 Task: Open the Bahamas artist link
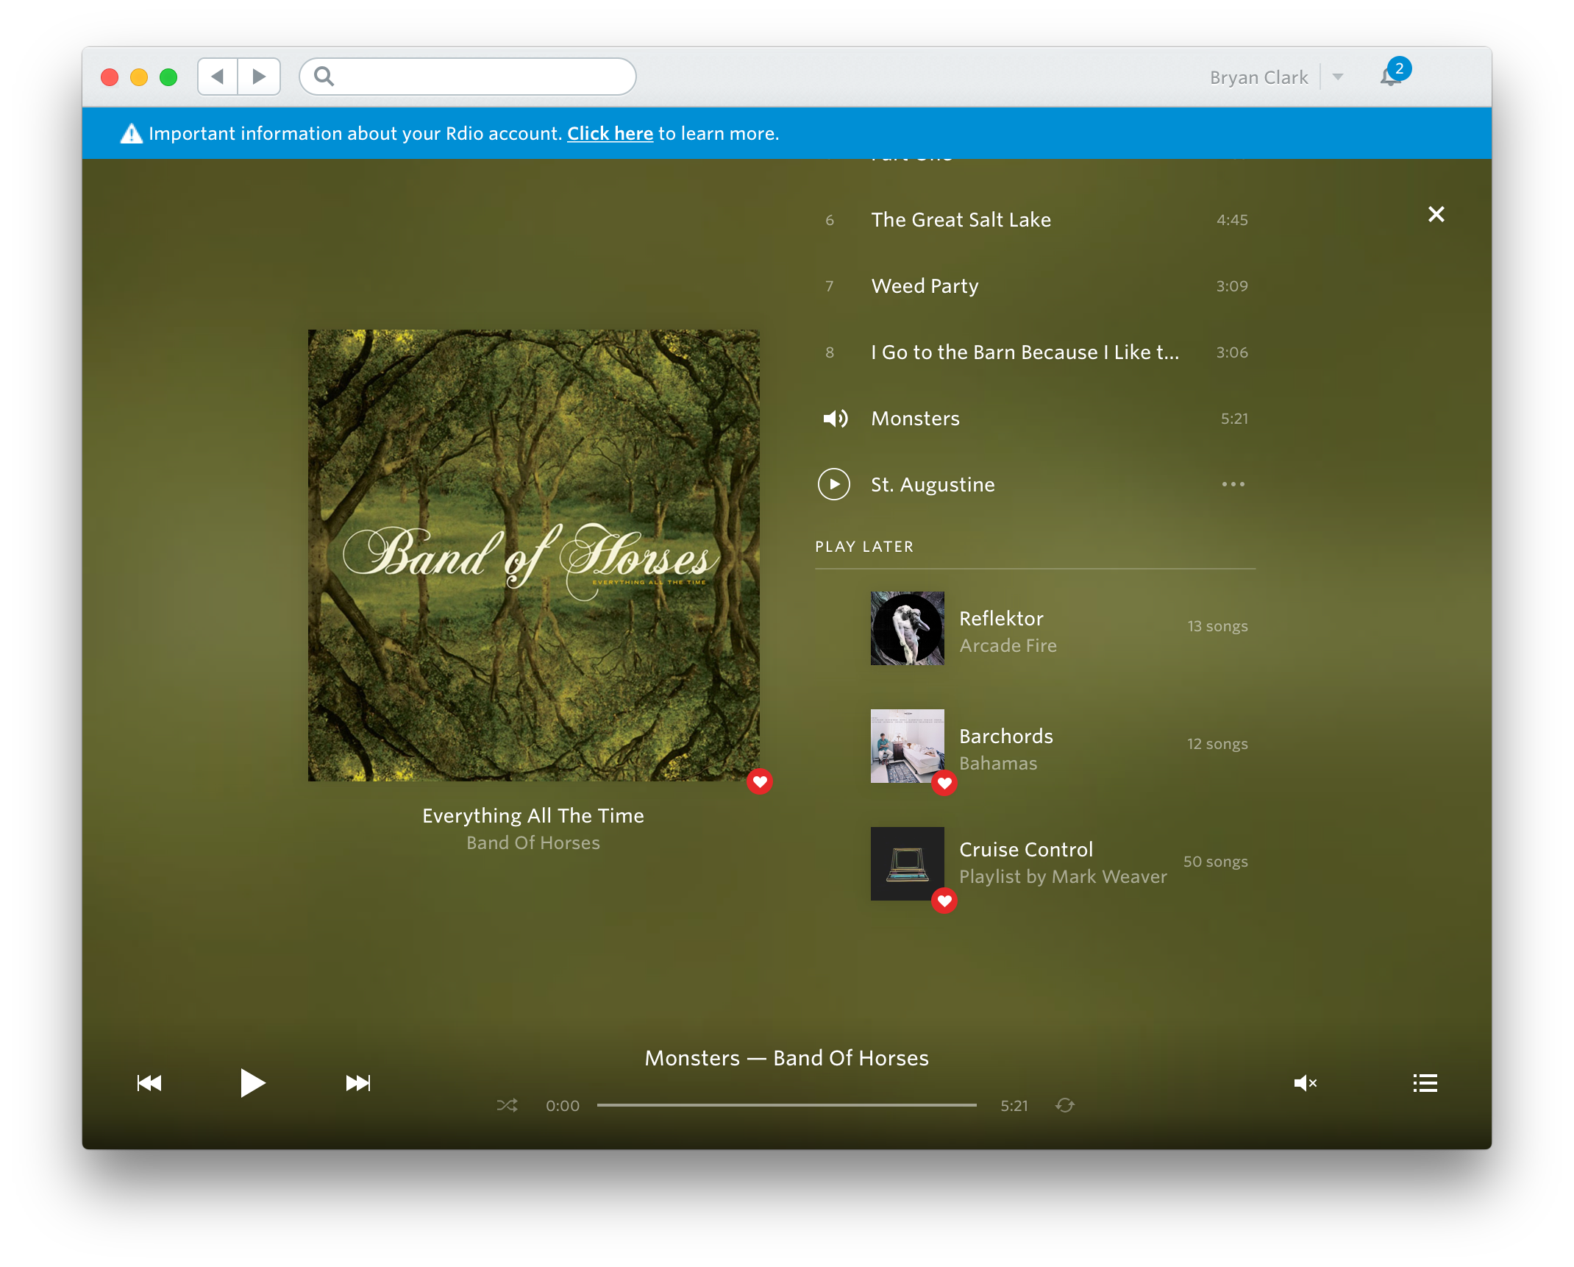tap(998, 763)
